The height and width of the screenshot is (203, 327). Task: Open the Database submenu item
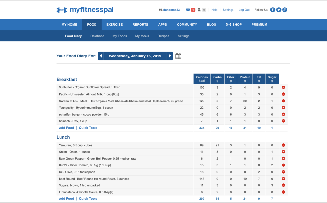pos(97,36)
